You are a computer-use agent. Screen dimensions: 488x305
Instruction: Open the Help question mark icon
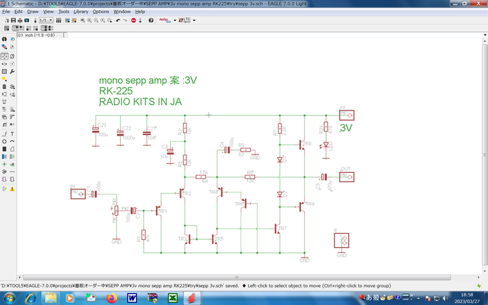click(150, 20)
